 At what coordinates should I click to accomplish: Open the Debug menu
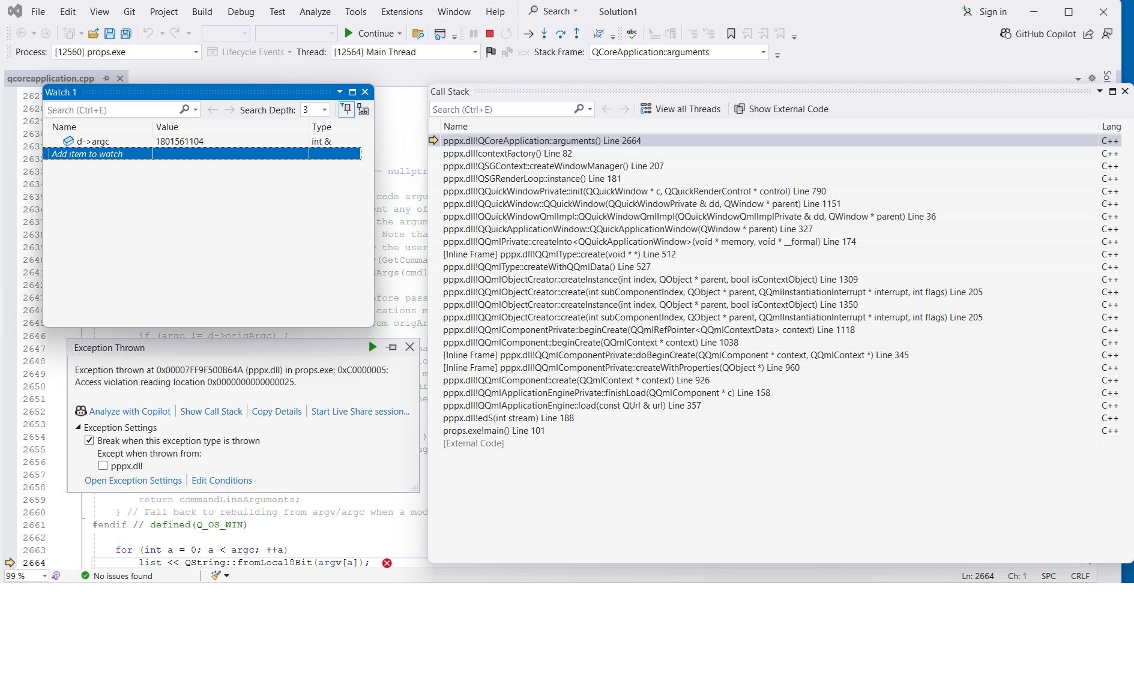241,11
